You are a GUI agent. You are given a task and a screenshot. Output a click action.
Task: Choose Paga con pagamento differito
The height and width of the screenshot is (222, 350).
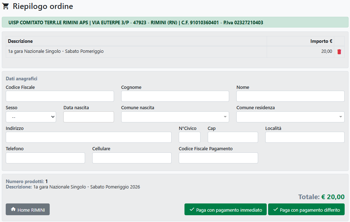tap(306, 210)
